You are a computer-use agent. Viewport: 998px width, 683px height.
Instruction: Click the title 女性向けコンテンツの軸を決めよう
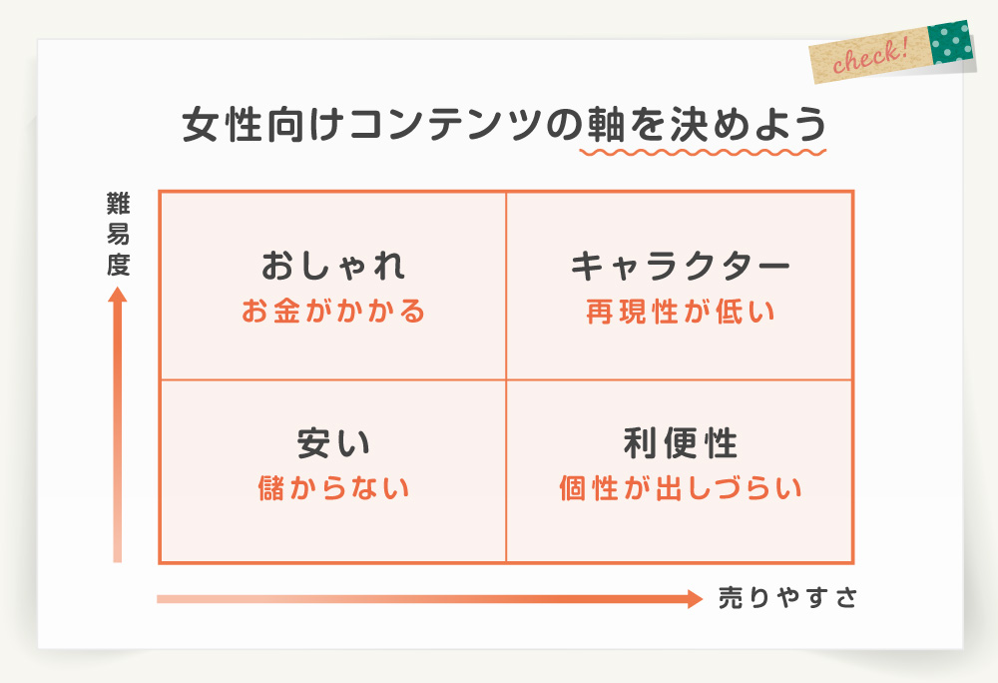click(504, 124)
